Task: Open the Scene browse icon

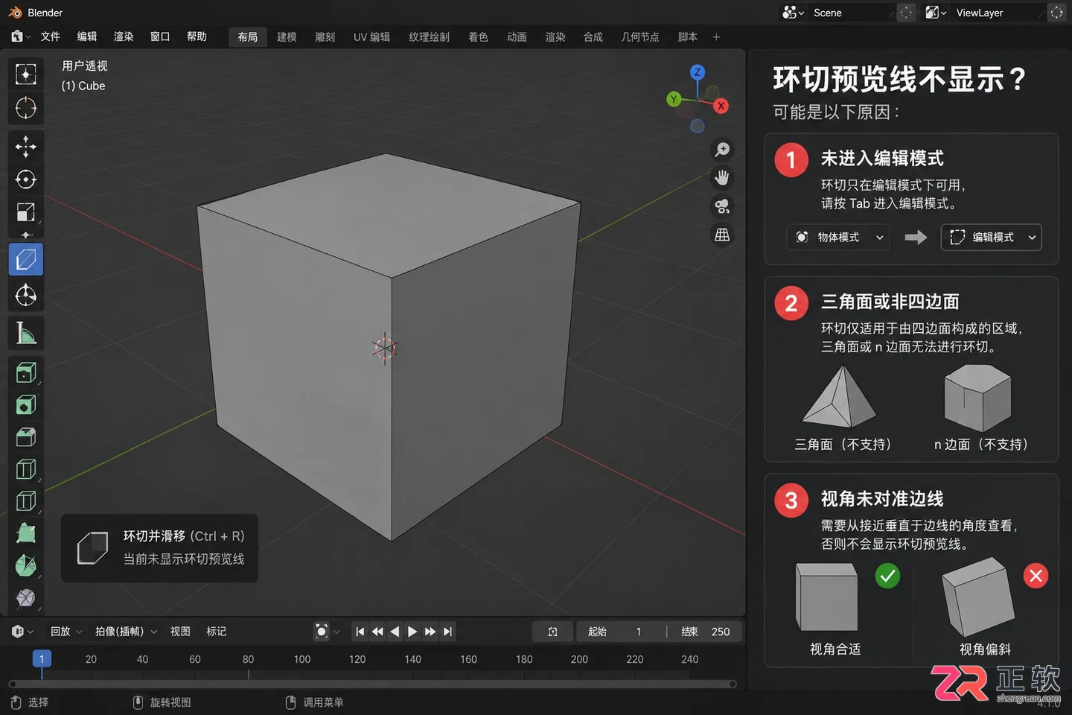Action: click(x=794, y=13)
